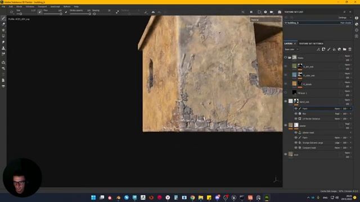This screenshot has height=202, width=360.
Task: Click the Main shader link
Action: point(345,22)
